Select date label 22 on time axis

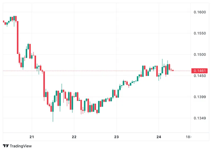pyautogui.click(x=74, y=137)
